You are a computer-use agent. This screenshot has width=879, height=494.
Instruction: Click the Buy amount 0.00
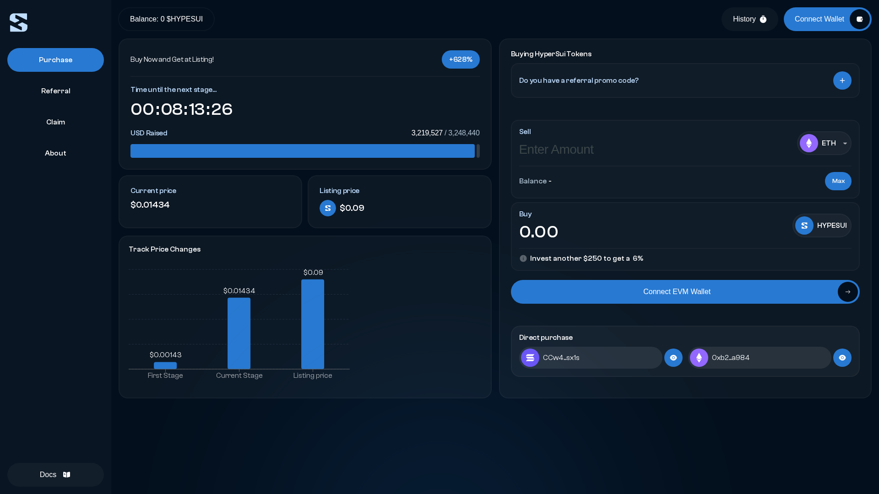tap(539, 232)
